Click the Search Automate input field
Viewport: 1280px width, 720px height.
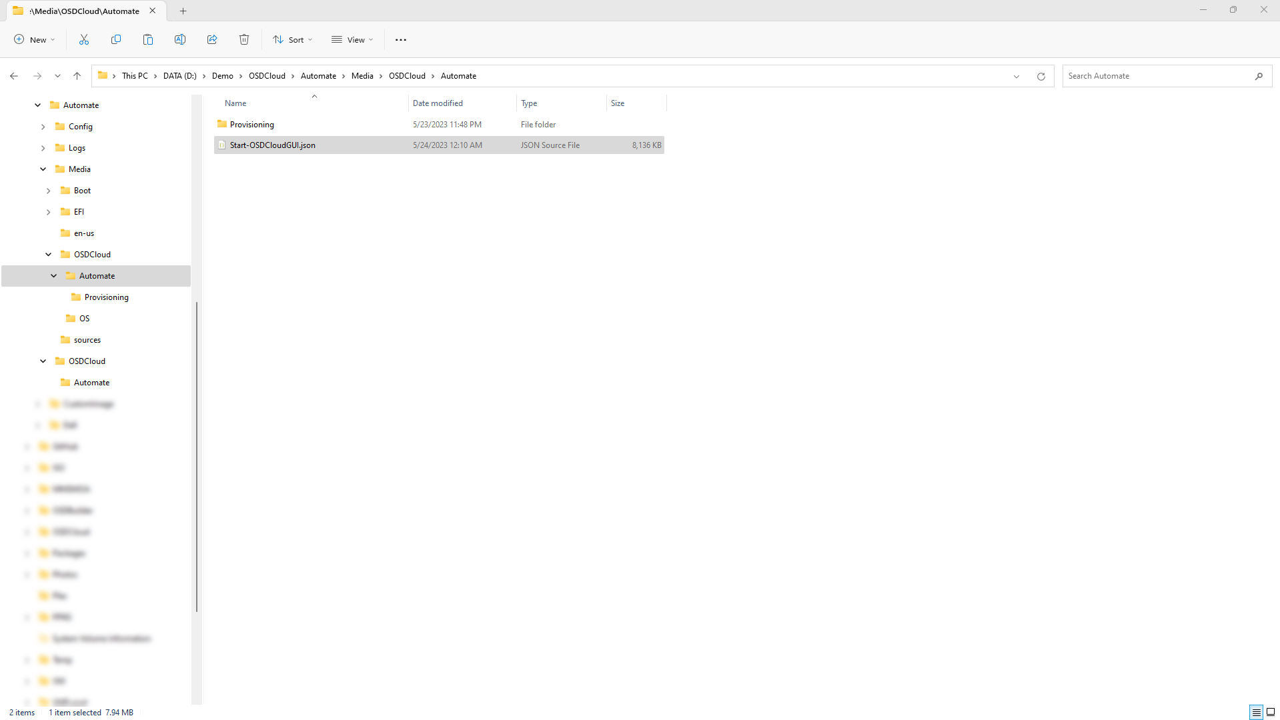(1157, 76)
